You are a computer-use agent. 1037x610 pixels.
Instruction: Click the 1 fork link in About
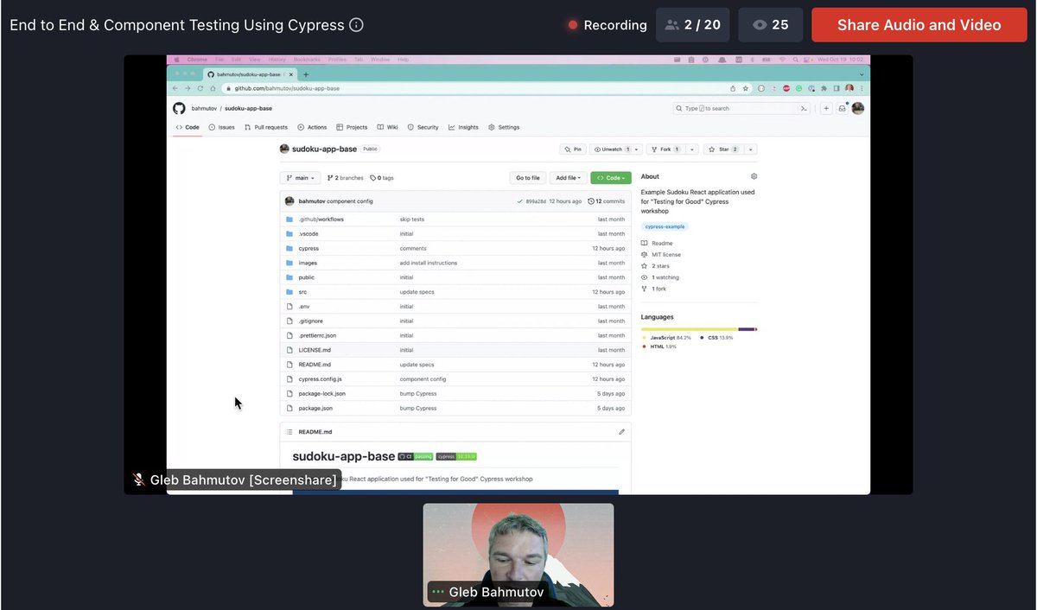(x=654, y=289)
